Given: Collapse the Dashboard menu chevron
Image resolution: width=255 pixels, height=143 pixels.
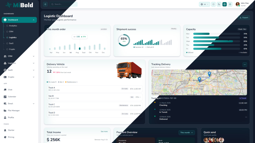Looking at the screenshot, I should coord(33,20).
